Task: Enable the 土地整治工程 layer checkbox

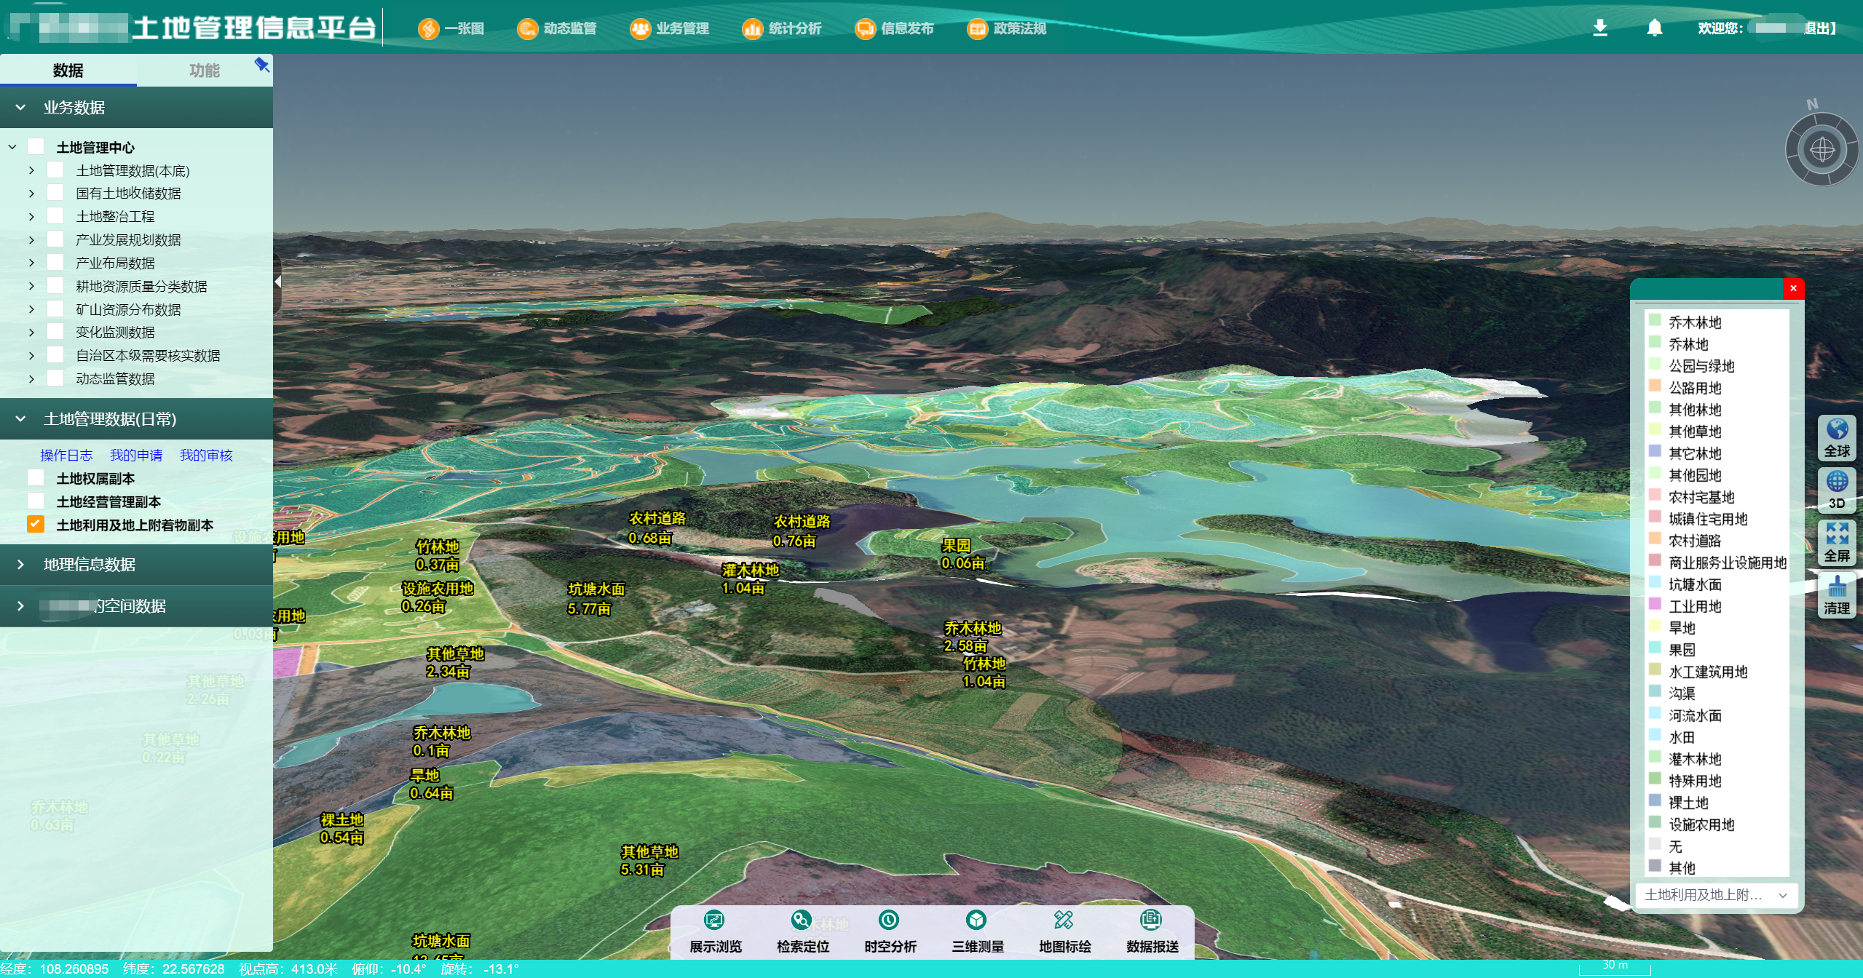Action: click(x=55, y=216)
